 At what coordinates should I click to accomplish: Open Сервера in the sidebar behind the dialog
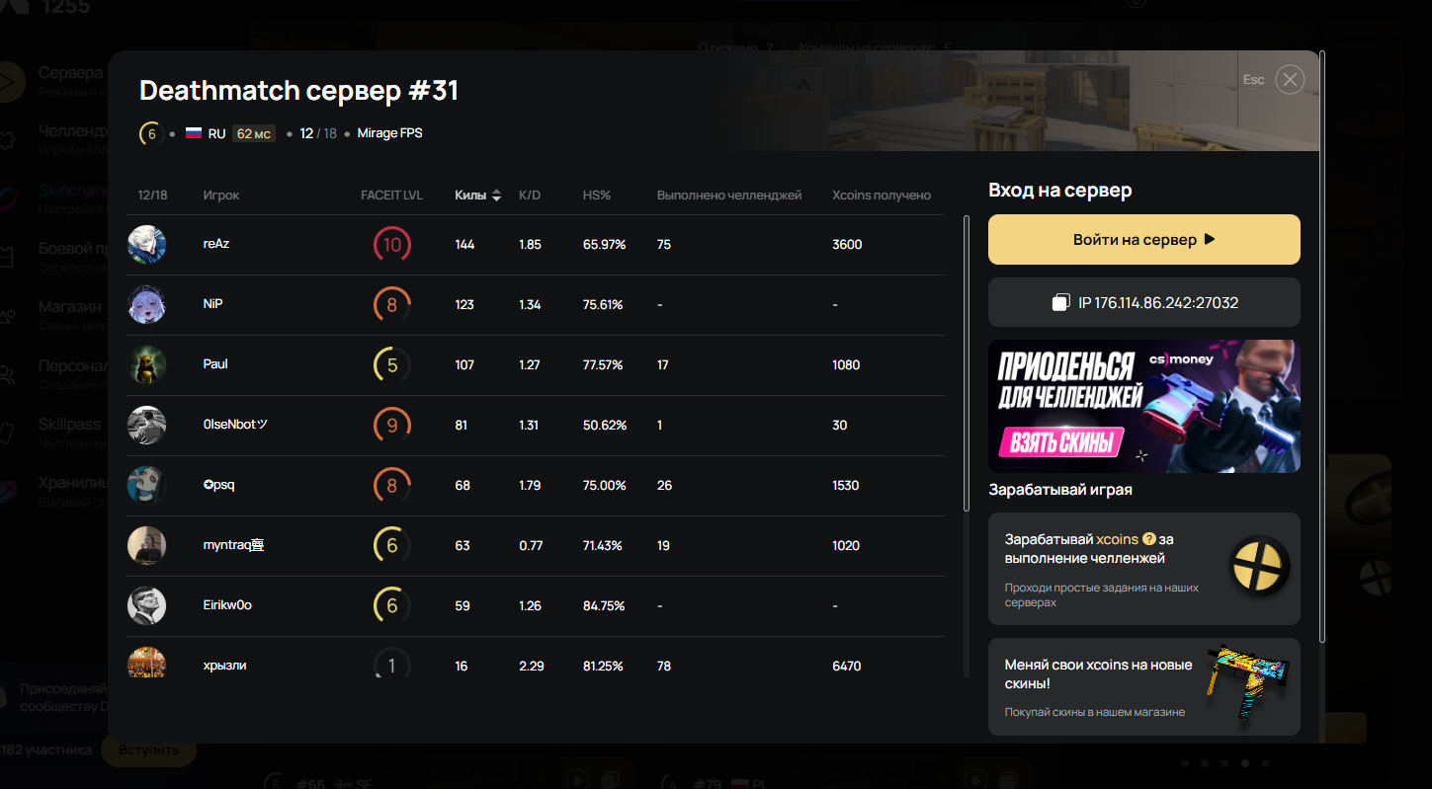70,73
